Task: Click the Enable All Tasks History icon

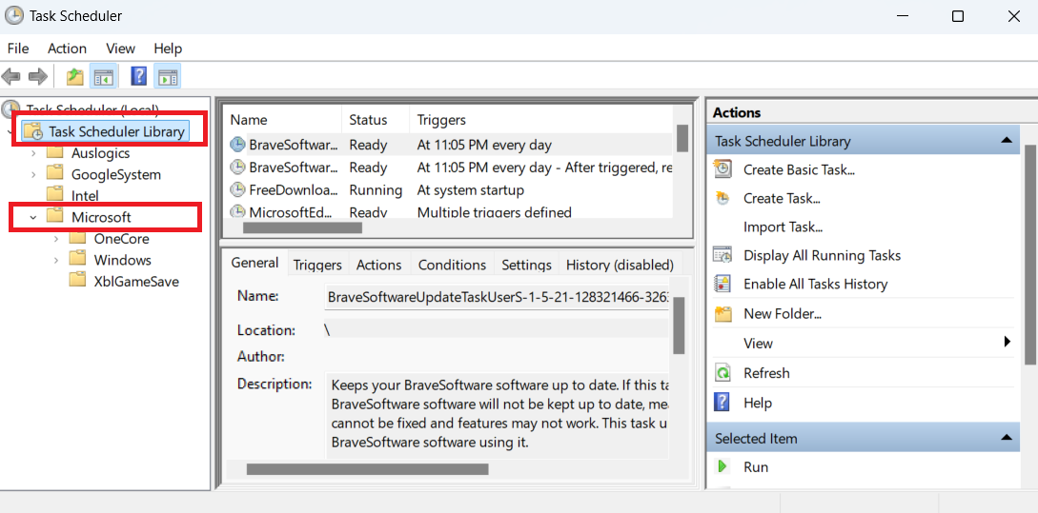Action: [x=723, y=284]
